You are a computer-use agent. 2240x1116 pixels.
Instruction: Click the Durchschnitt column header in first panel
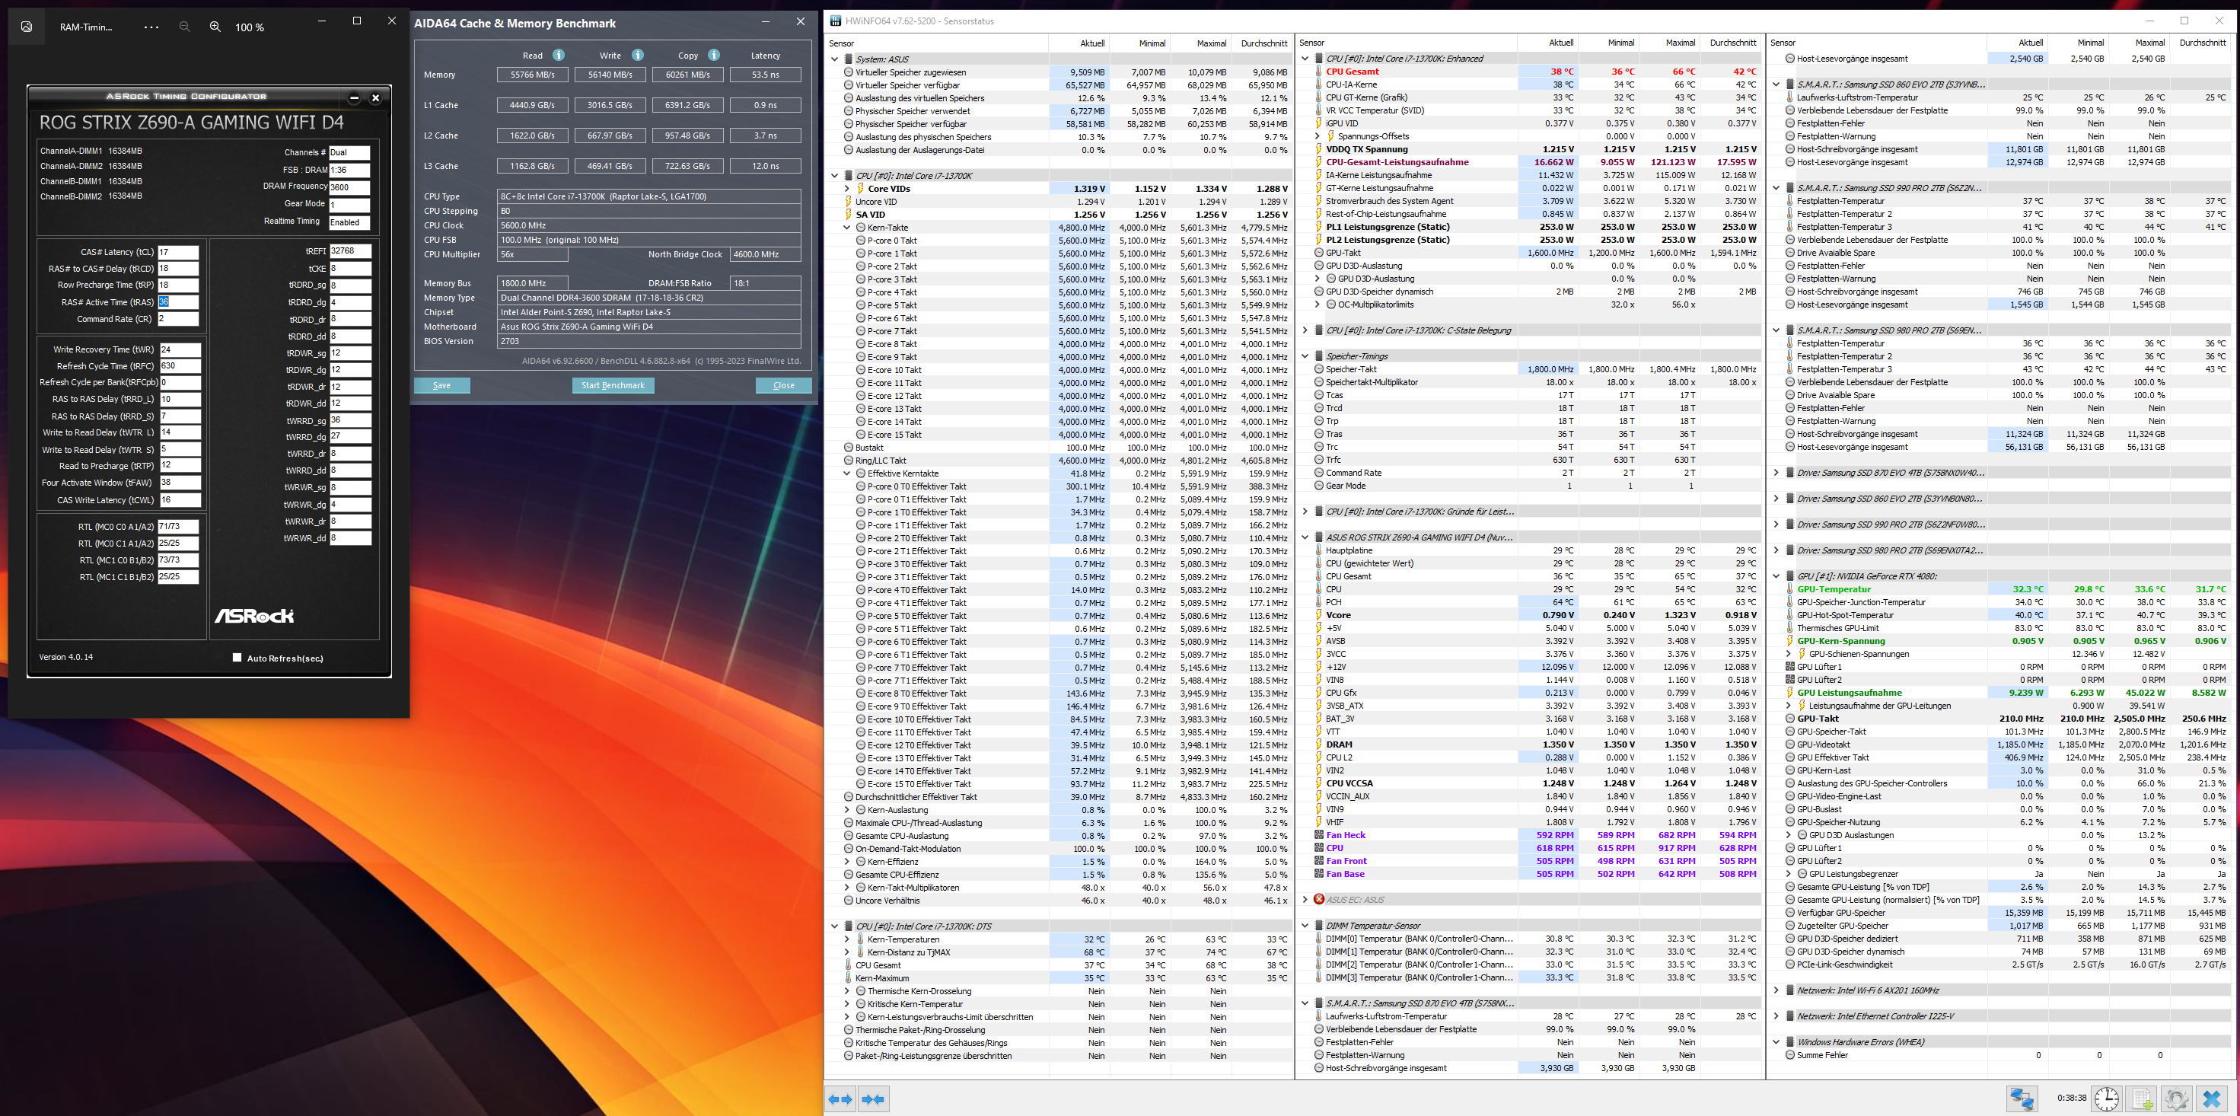click(x=1263, y=43)
